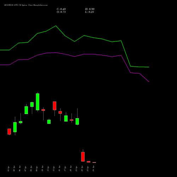The width and height of the screenshot is (177, 177).
Task: Click the peak of the green line
Action: point(56,26)
